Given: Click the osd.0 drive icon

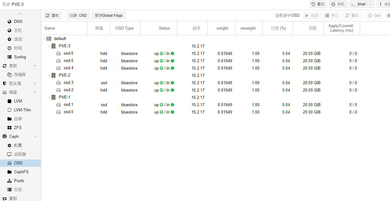Looking at the screenshot, I should [x=59, y=112].
